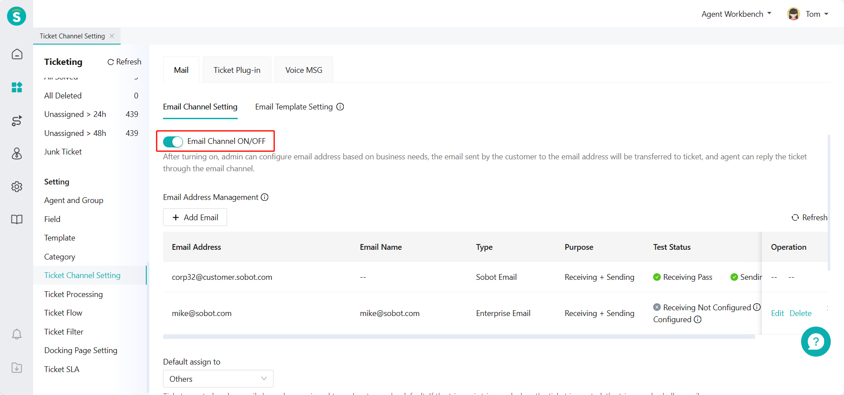Click the Test Status column header
The image size is (844, 395).
click(x=672, y=247)
